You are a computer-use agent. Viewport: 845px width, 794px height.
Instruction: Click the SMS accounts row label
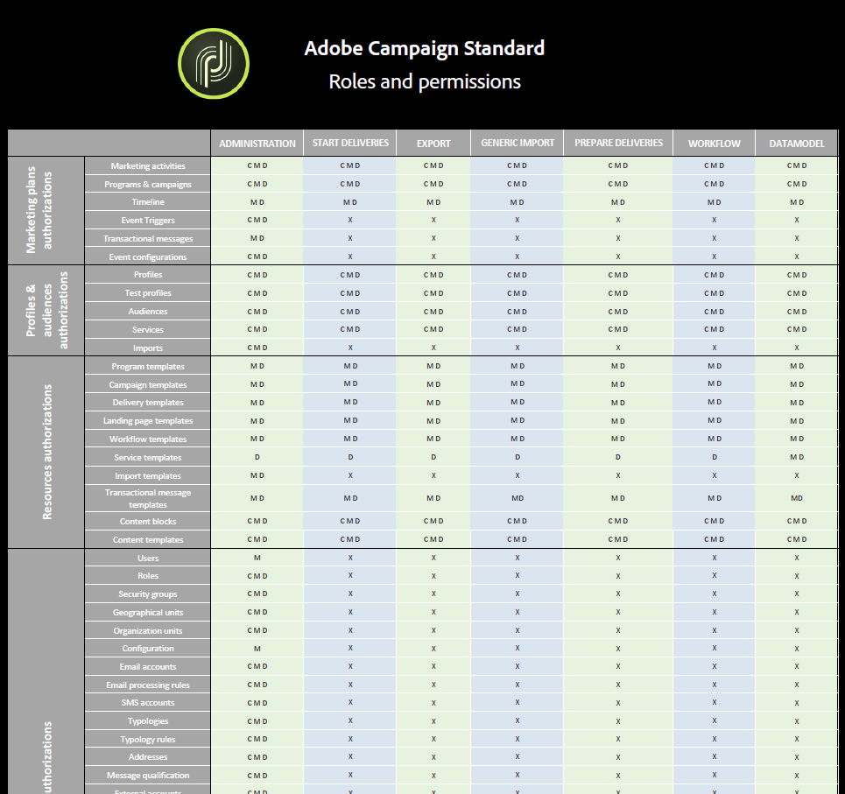pos(148,703)
